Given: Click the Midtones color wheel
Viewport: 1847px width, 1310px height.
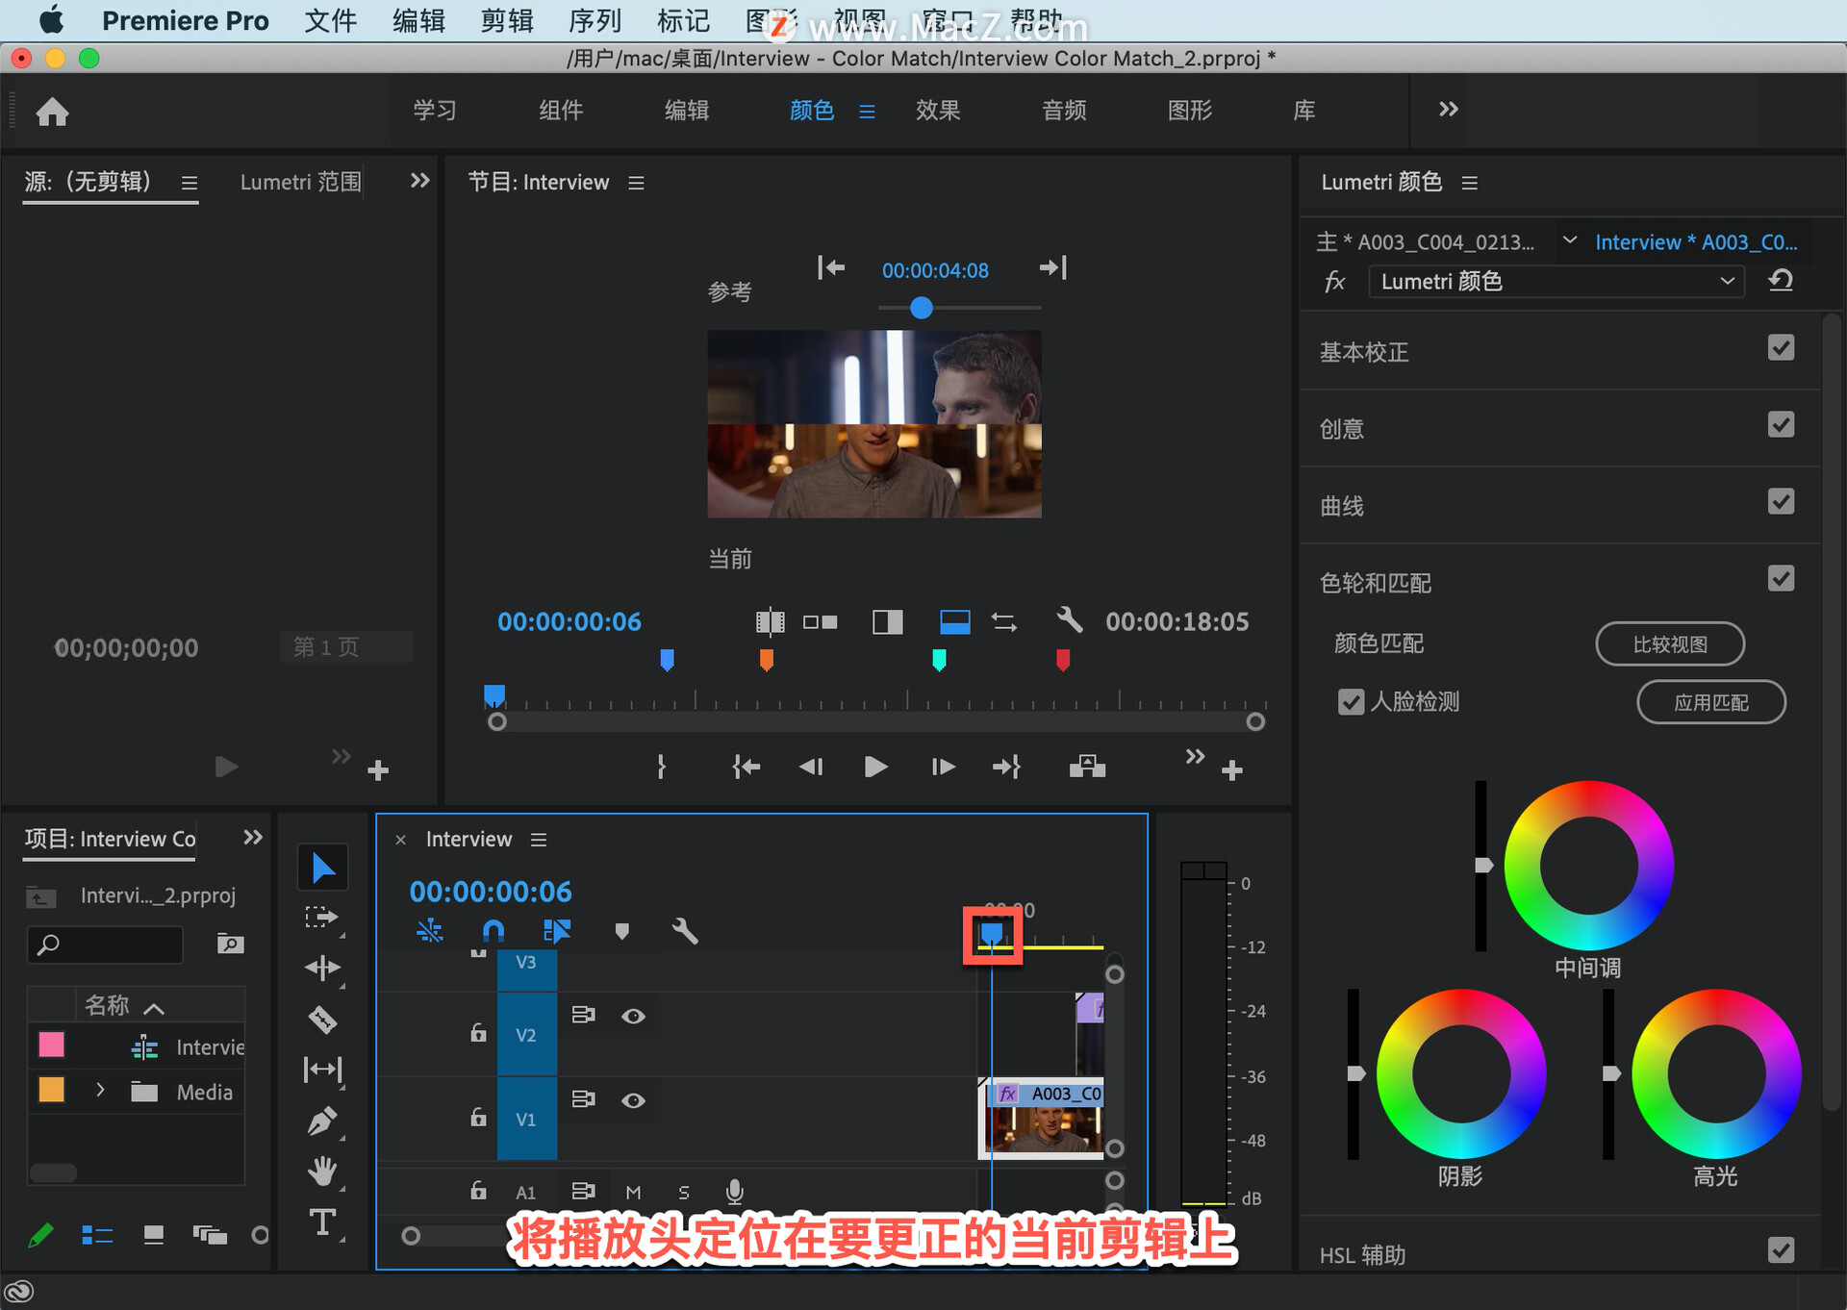Looking at the screenshot, I should click(1589, 866).
